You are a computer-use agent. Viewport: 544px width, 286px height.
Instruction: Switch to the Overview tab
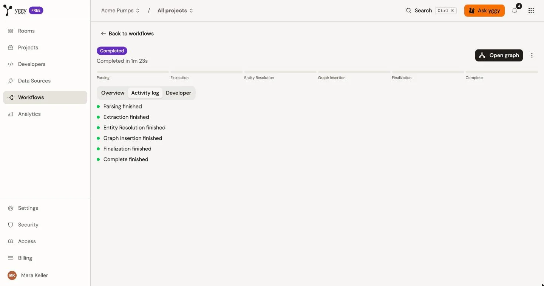(113, 93)
